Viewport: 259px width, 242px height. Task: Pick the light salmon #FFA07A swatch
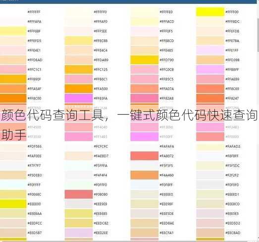pyautogui.click(x=145, y=88)
